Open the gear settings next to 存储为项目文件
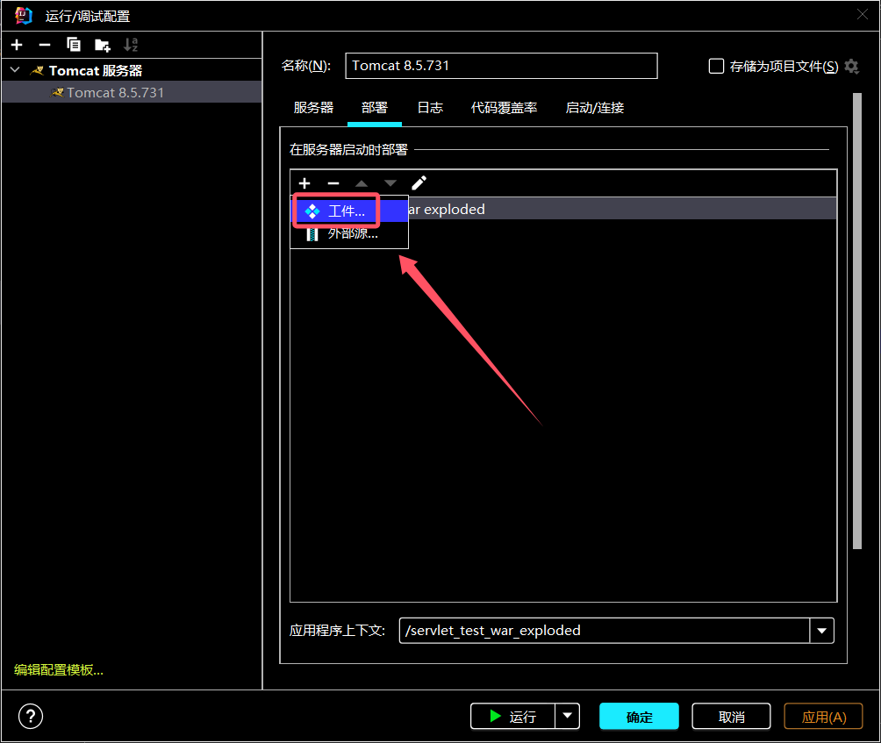 click(852, 67)
